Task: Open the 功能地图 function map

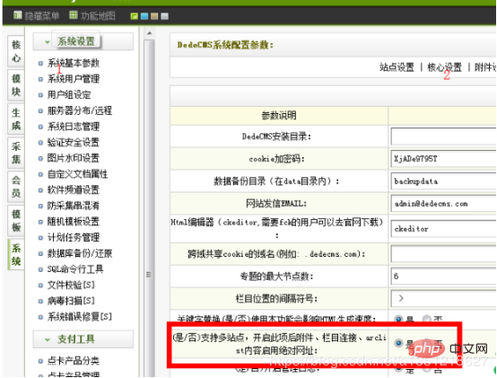Action: 92,15
